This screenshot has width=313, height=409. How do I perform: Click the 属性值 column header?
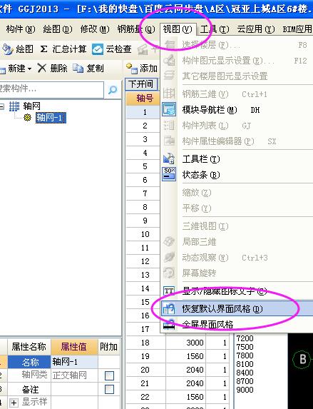pyautogui.click(x=74, y=347)
